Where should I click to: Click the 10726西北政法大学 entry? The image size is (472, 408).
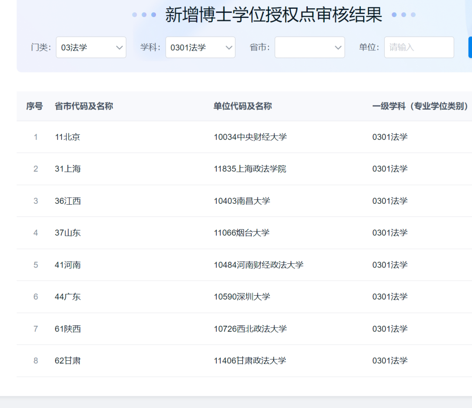pyautogui.click(x=250, y=328)
